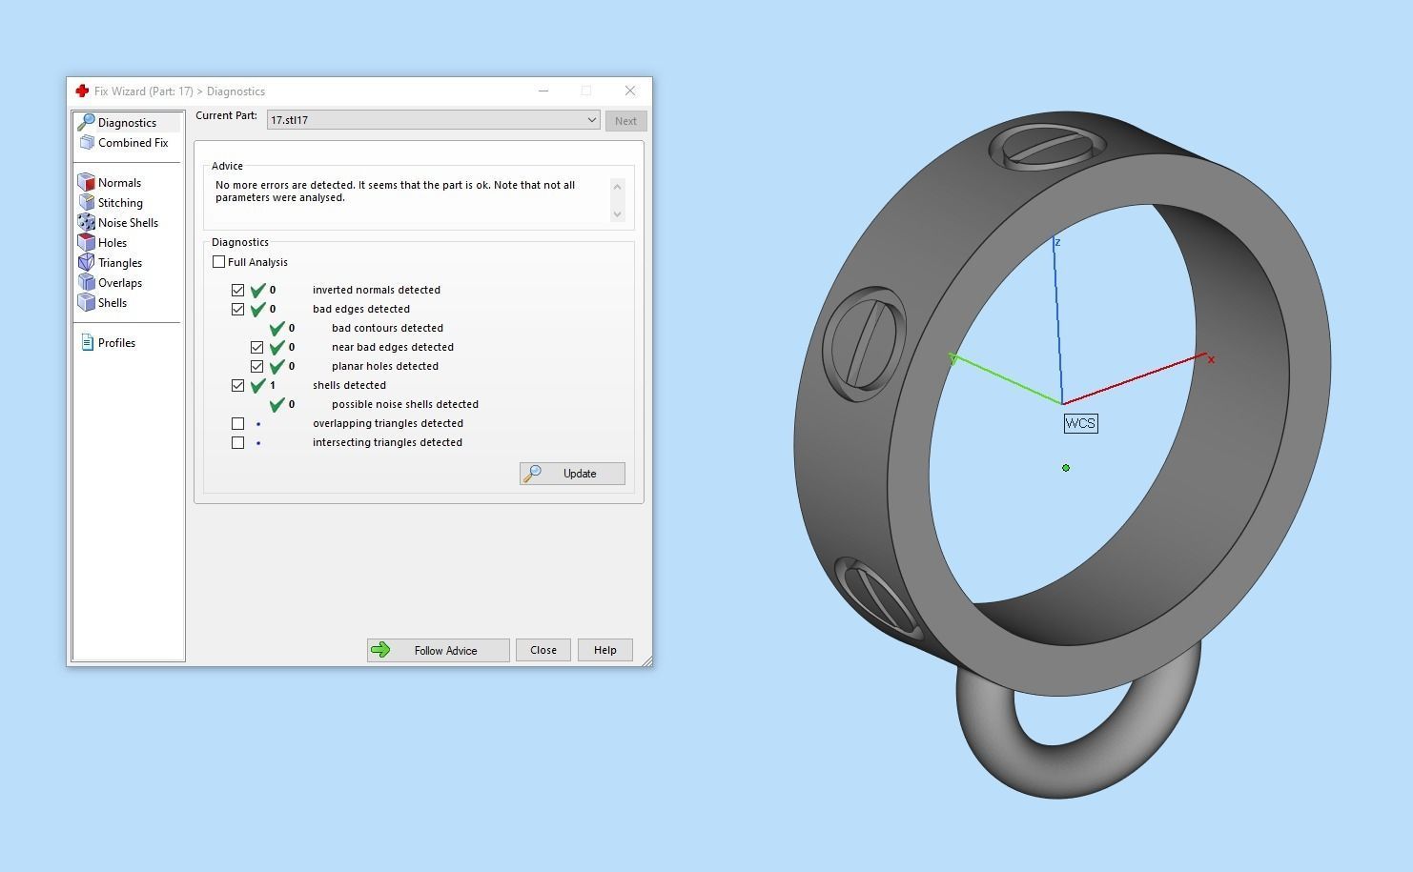Toggle the Full Analysis checkbox
Viewport: 1413px width, 872px height.
pos(218,261)
